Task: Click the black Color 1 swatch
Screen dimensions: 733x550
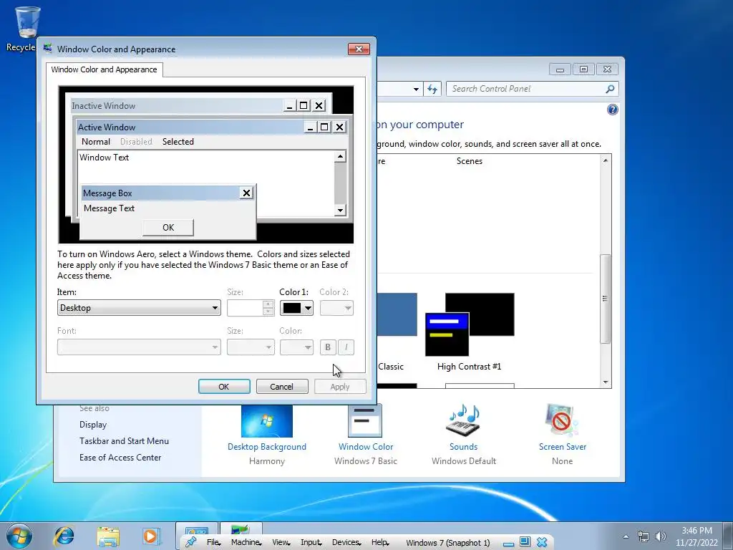Action: [292, 308]
